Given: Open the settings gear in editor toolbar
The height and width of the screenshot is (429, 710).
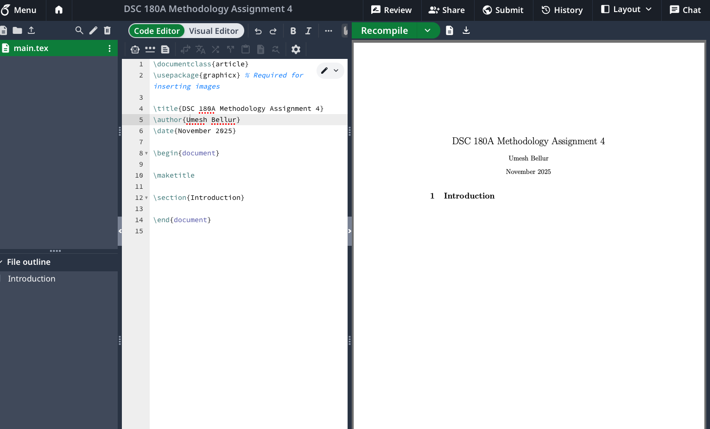Looking at the screenshot, I should point(296,50).
